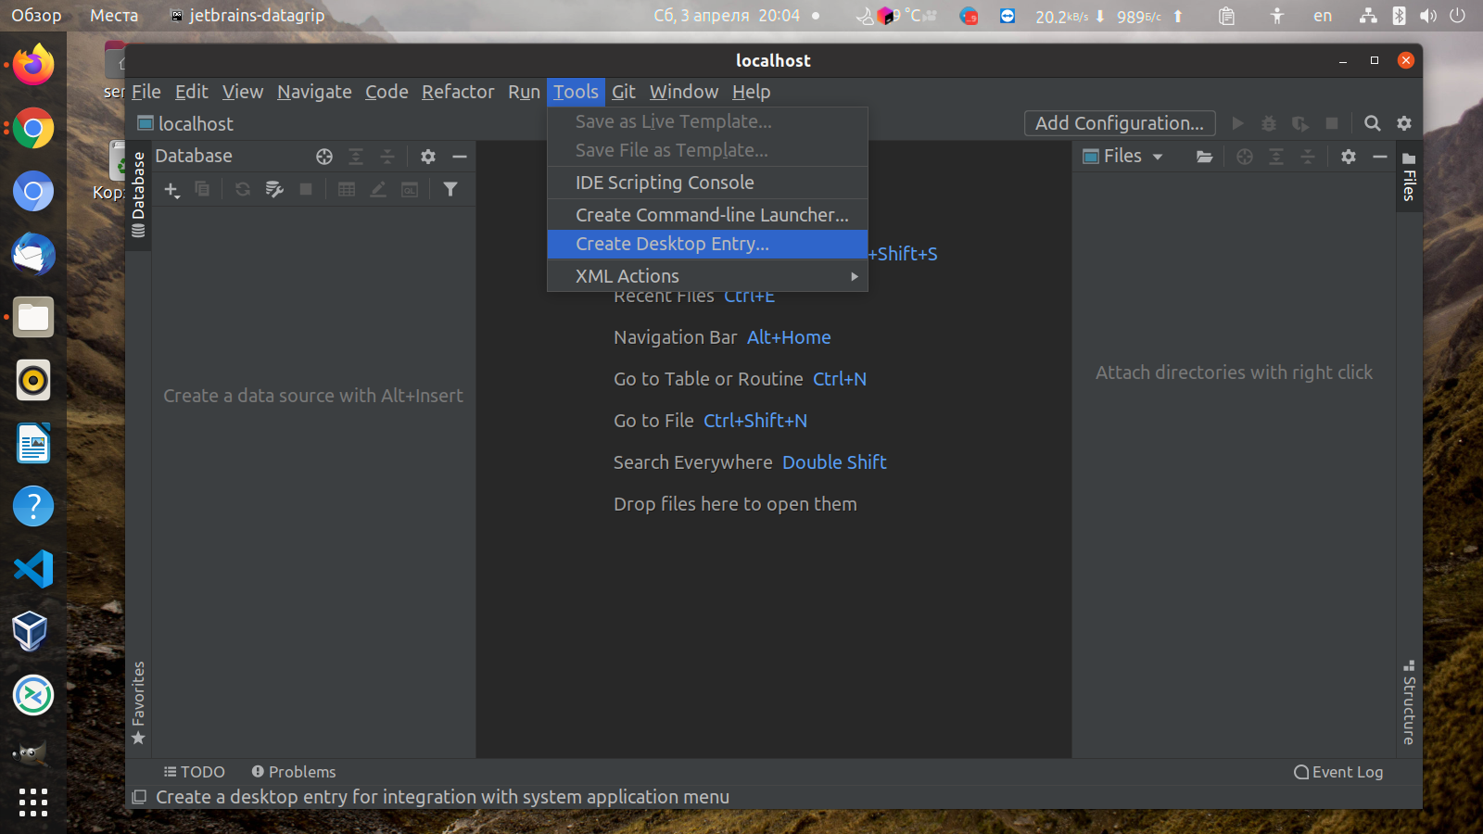Click the scroll from editor target icon
The width and height of the screenshot is (1483, 834).
coord(324,157)
